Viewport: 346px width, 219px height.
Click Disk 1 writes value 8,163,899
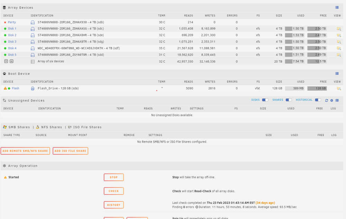208,29
